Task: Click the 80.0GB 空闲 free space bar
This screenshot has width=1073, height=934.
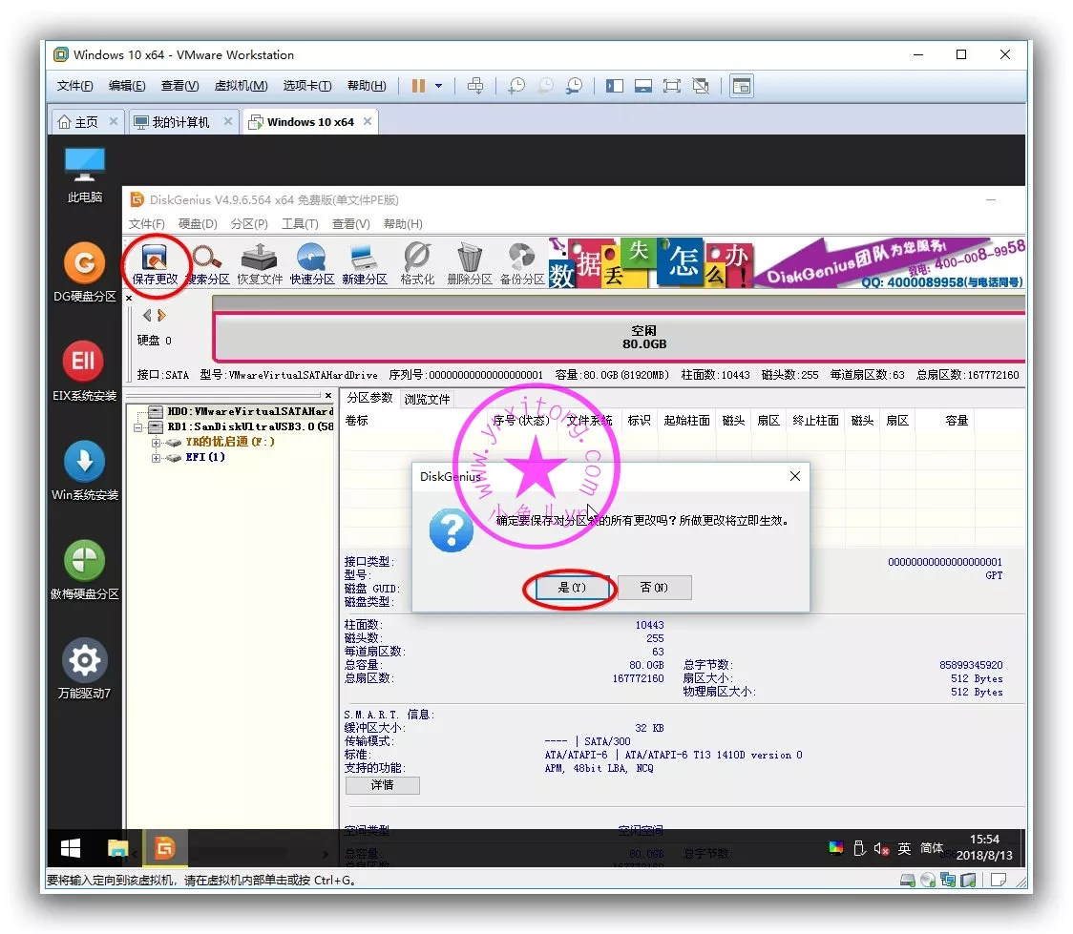Action: tap(620, 337)
